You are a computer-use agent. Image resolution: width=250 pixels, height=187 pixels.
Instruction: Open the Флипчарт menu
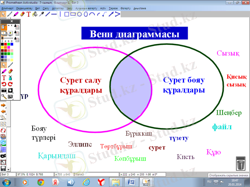[7, 8]
